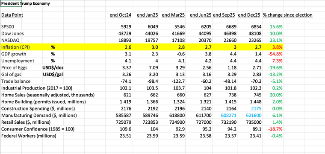Select the 'Dow Jones' row label
Screen dimensions: 325x154
(12, 33)
